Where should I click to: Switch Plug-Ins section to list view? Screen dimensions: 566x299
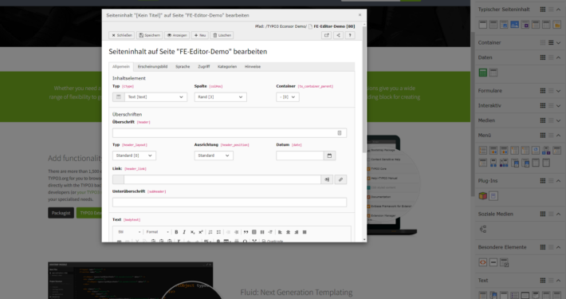pyautogui.click(x=551, y=180)
